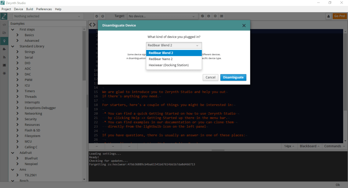Open the Help menu
Image resolution: width=348 pixels, height=188 pixels.
coord(58,9)
